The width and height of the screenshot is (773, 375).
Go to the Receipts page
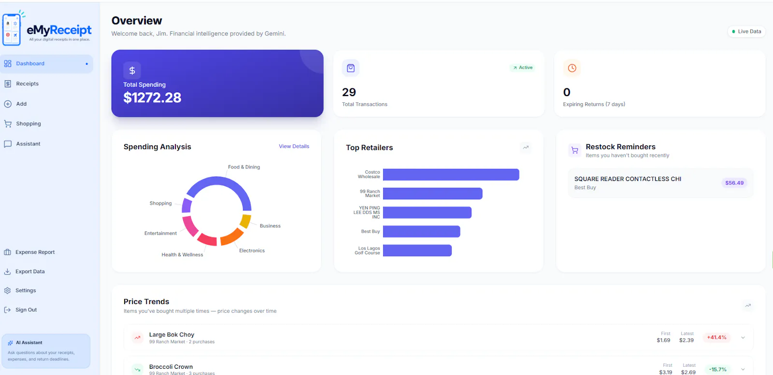pos(46,84)
